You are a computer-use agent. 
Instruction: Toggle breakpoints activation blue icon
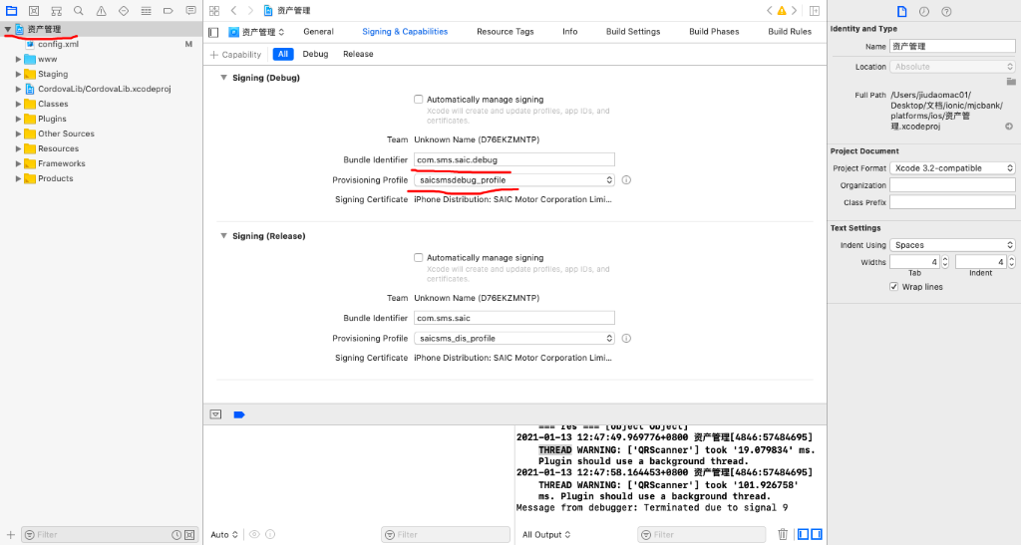pyautogui.click(x=239, y=414)
